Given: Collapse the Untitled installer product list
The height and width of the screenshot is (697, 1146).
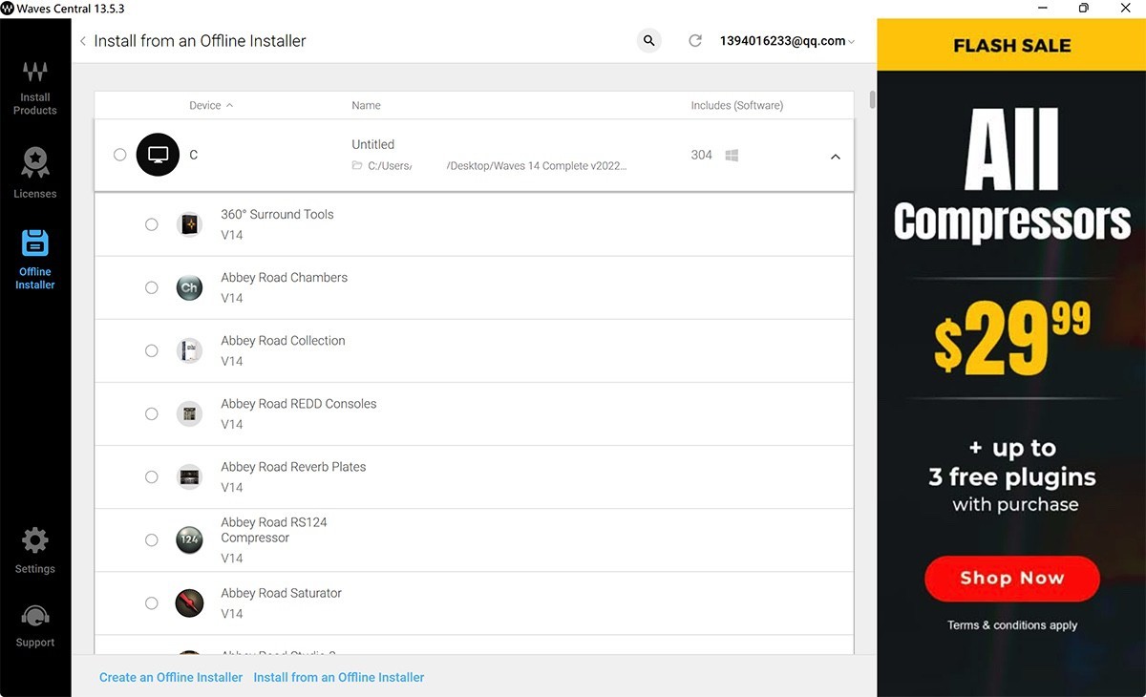Looking at the screenshot, I should pos(836,157).
